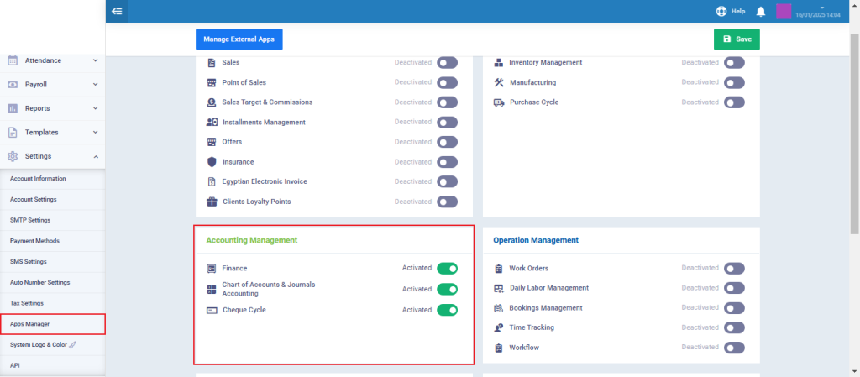
Task: Click the sidebar collapse arrow icon
Action: 117,11
